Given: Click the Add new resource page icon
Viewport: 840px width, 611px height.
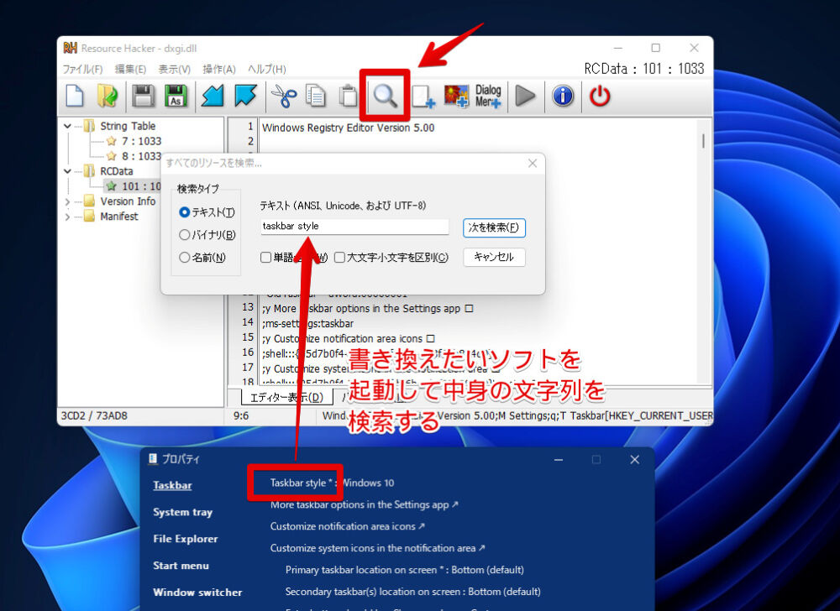Looking at the screenshot, I should (423, 97).
